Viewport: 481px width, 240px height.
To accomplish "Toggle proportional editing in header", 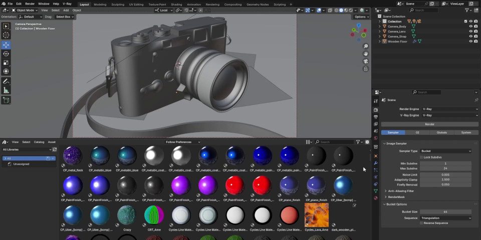I will point(200,10).
